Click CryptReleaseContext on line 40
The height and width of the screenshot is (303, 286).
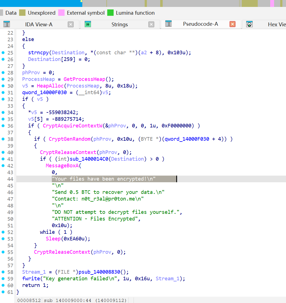[68, 152]
